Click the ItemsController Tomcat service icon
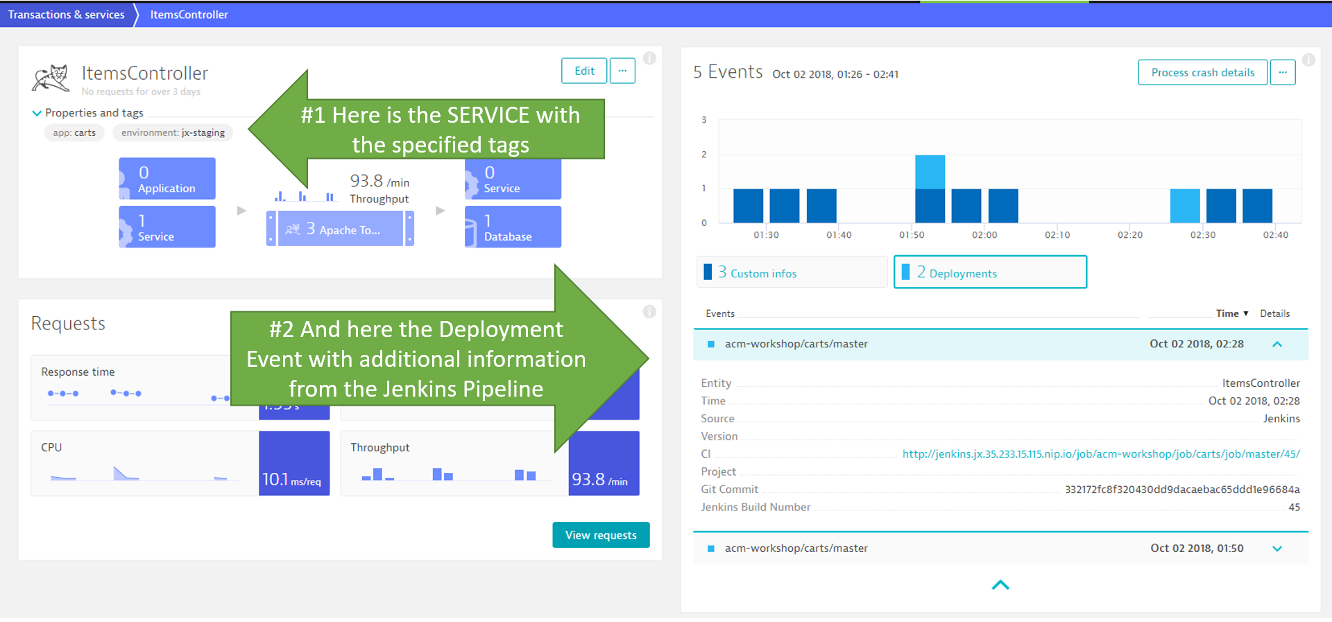This screenshot has width=1332, height=622. [51, 78]
